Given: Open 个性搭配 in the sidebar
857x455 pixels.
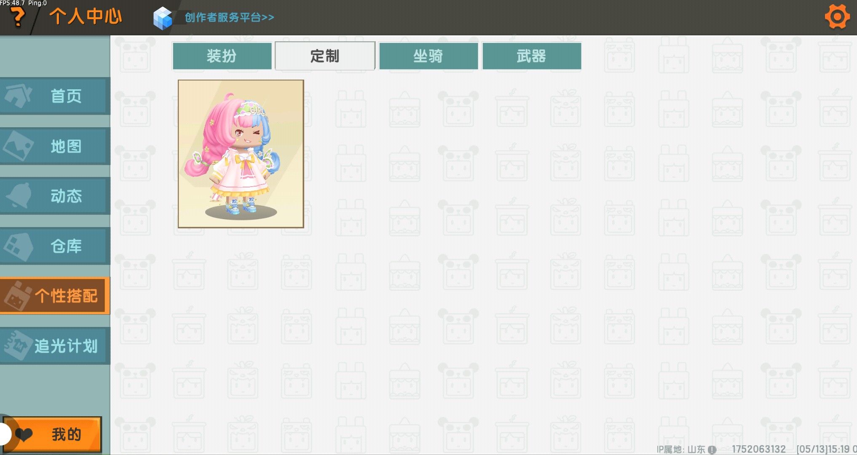Looking at the screenshot, I should point(55,296).
